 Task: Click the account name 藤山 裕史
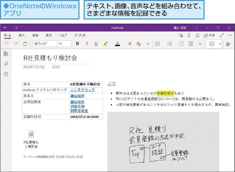(180, 28)
